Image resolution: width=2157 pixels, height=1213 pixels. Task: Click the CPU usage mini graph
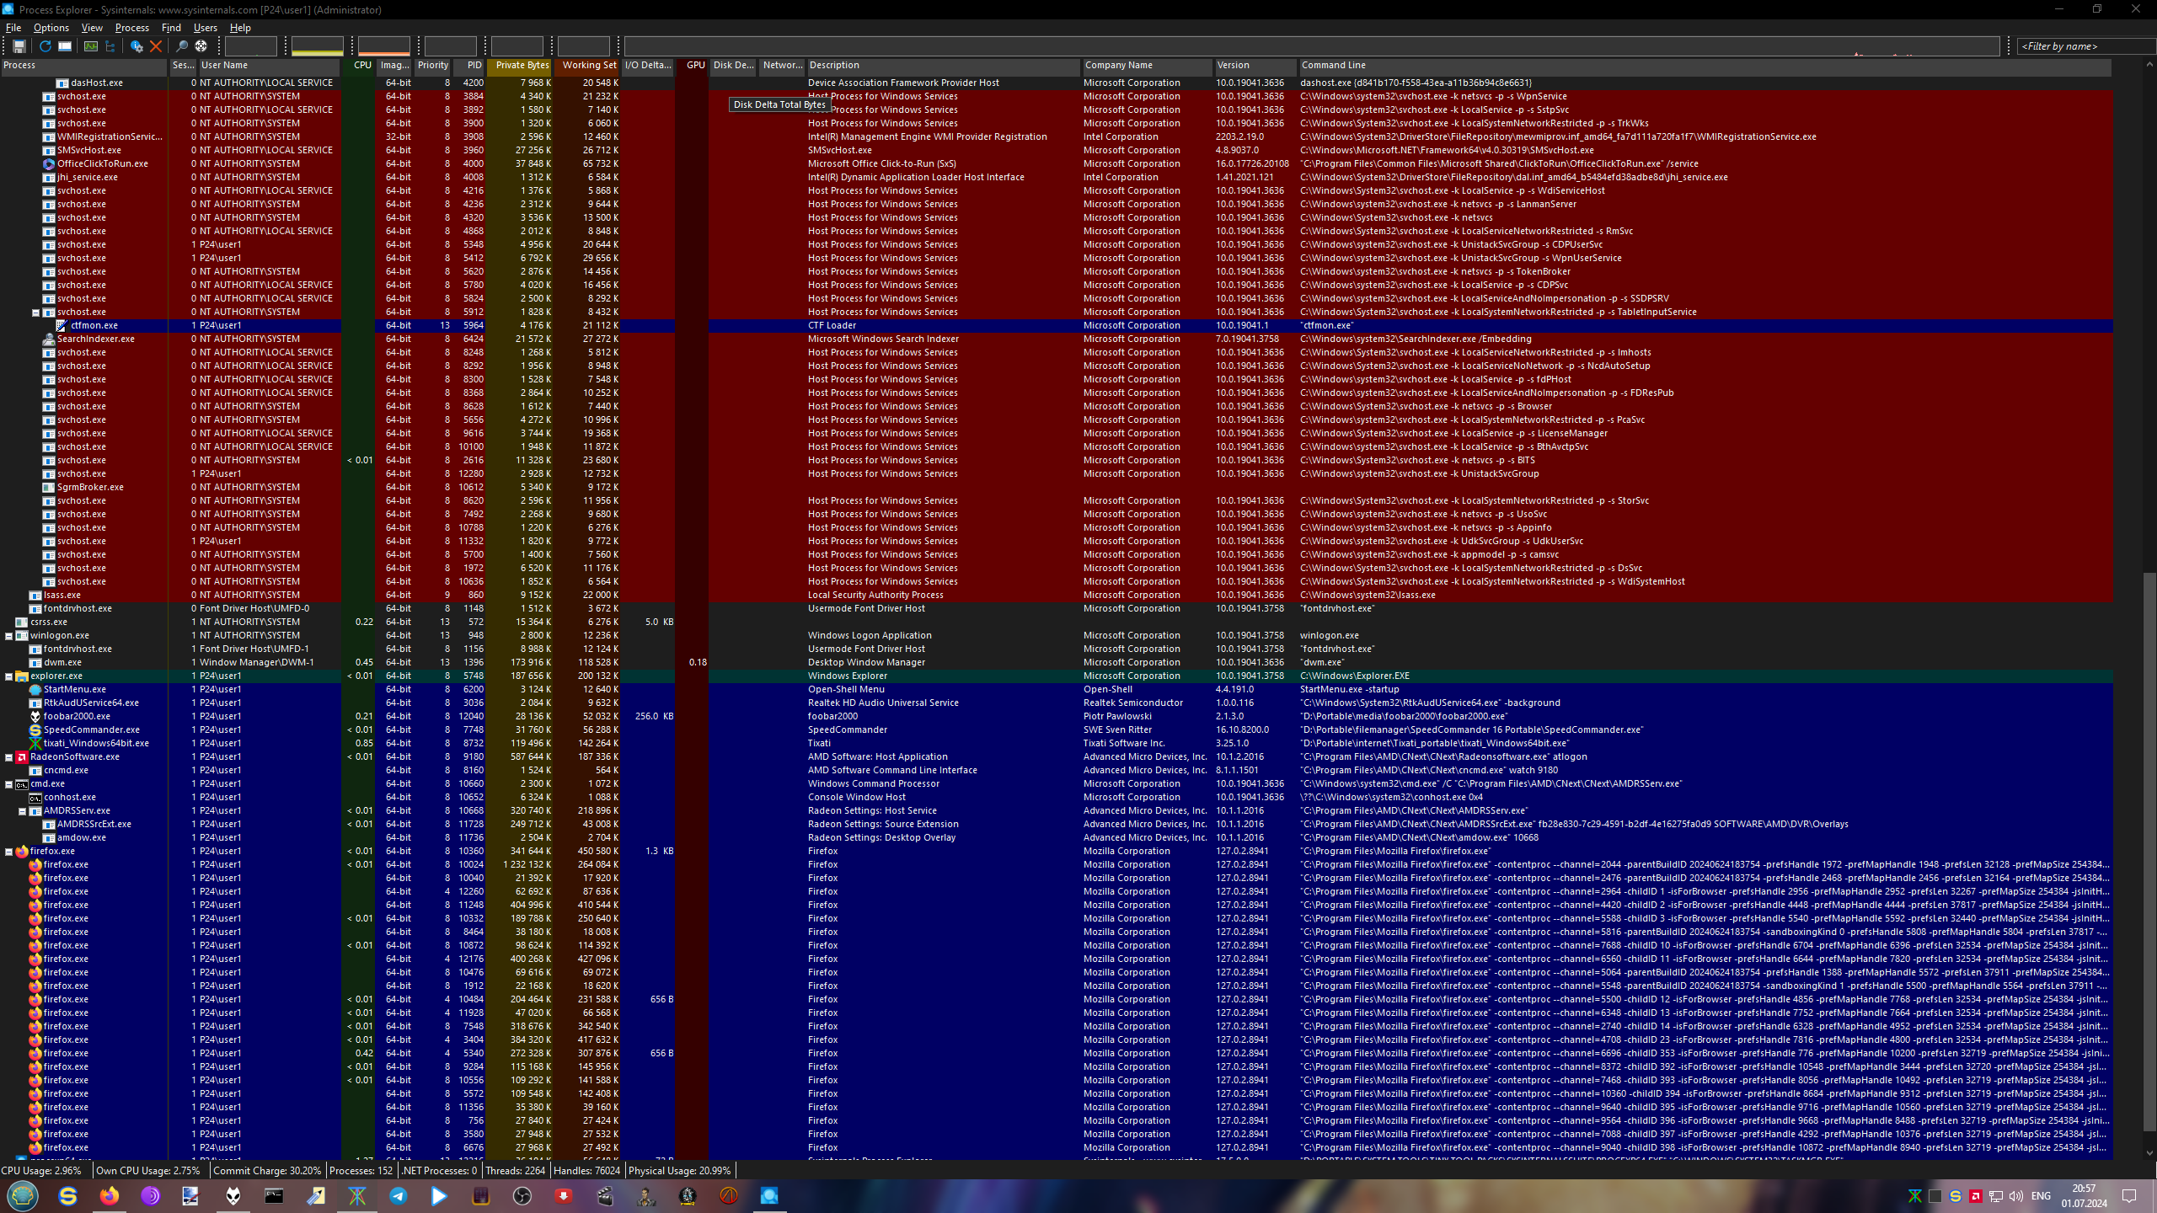[x=250, y=46]
